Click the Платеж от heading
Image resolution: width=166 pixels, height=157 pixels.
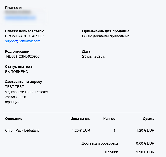pyautogui.click(x=14, y=7)
